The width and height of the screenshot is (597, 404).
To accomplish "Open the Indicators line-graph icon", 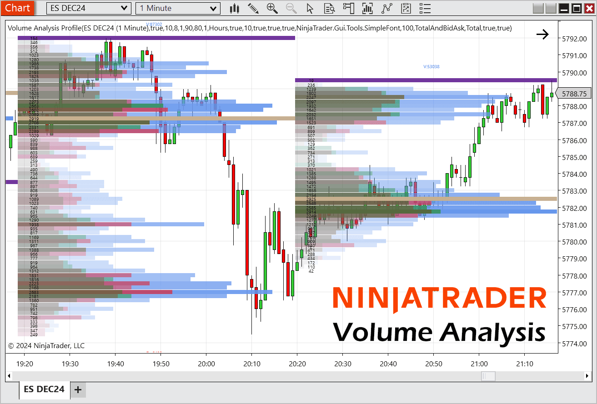I will pyautogui.click(x=387, y=8).
